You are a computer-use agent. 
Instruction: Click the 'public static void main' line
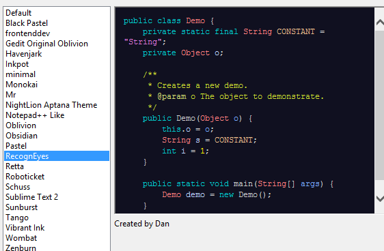click(x=238, y=183)
